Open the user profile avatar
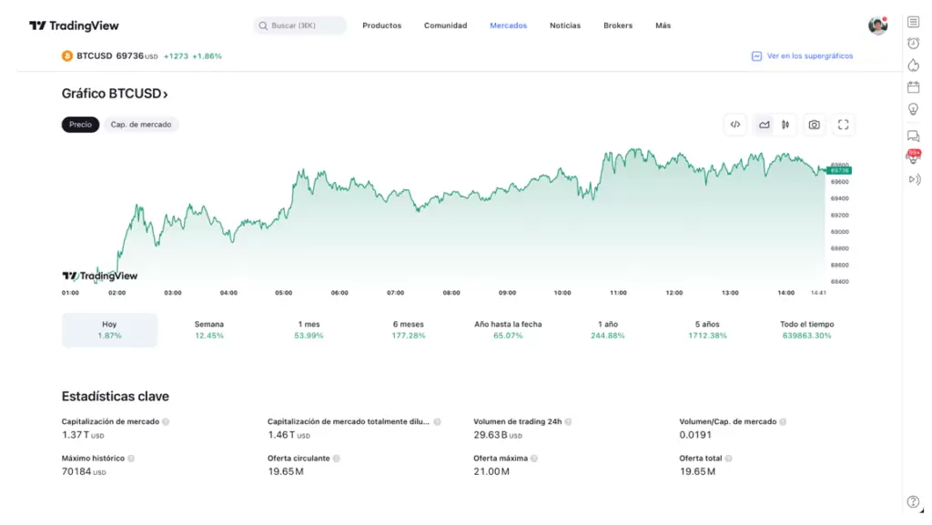932x525 pixels. click(x=878, y=25)
